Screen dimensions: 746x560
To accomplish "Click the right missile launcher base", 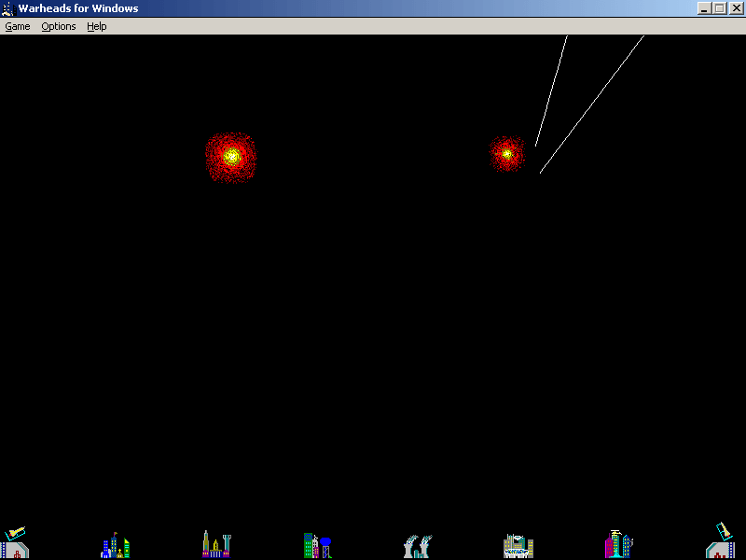I will [x=721, y=541].
